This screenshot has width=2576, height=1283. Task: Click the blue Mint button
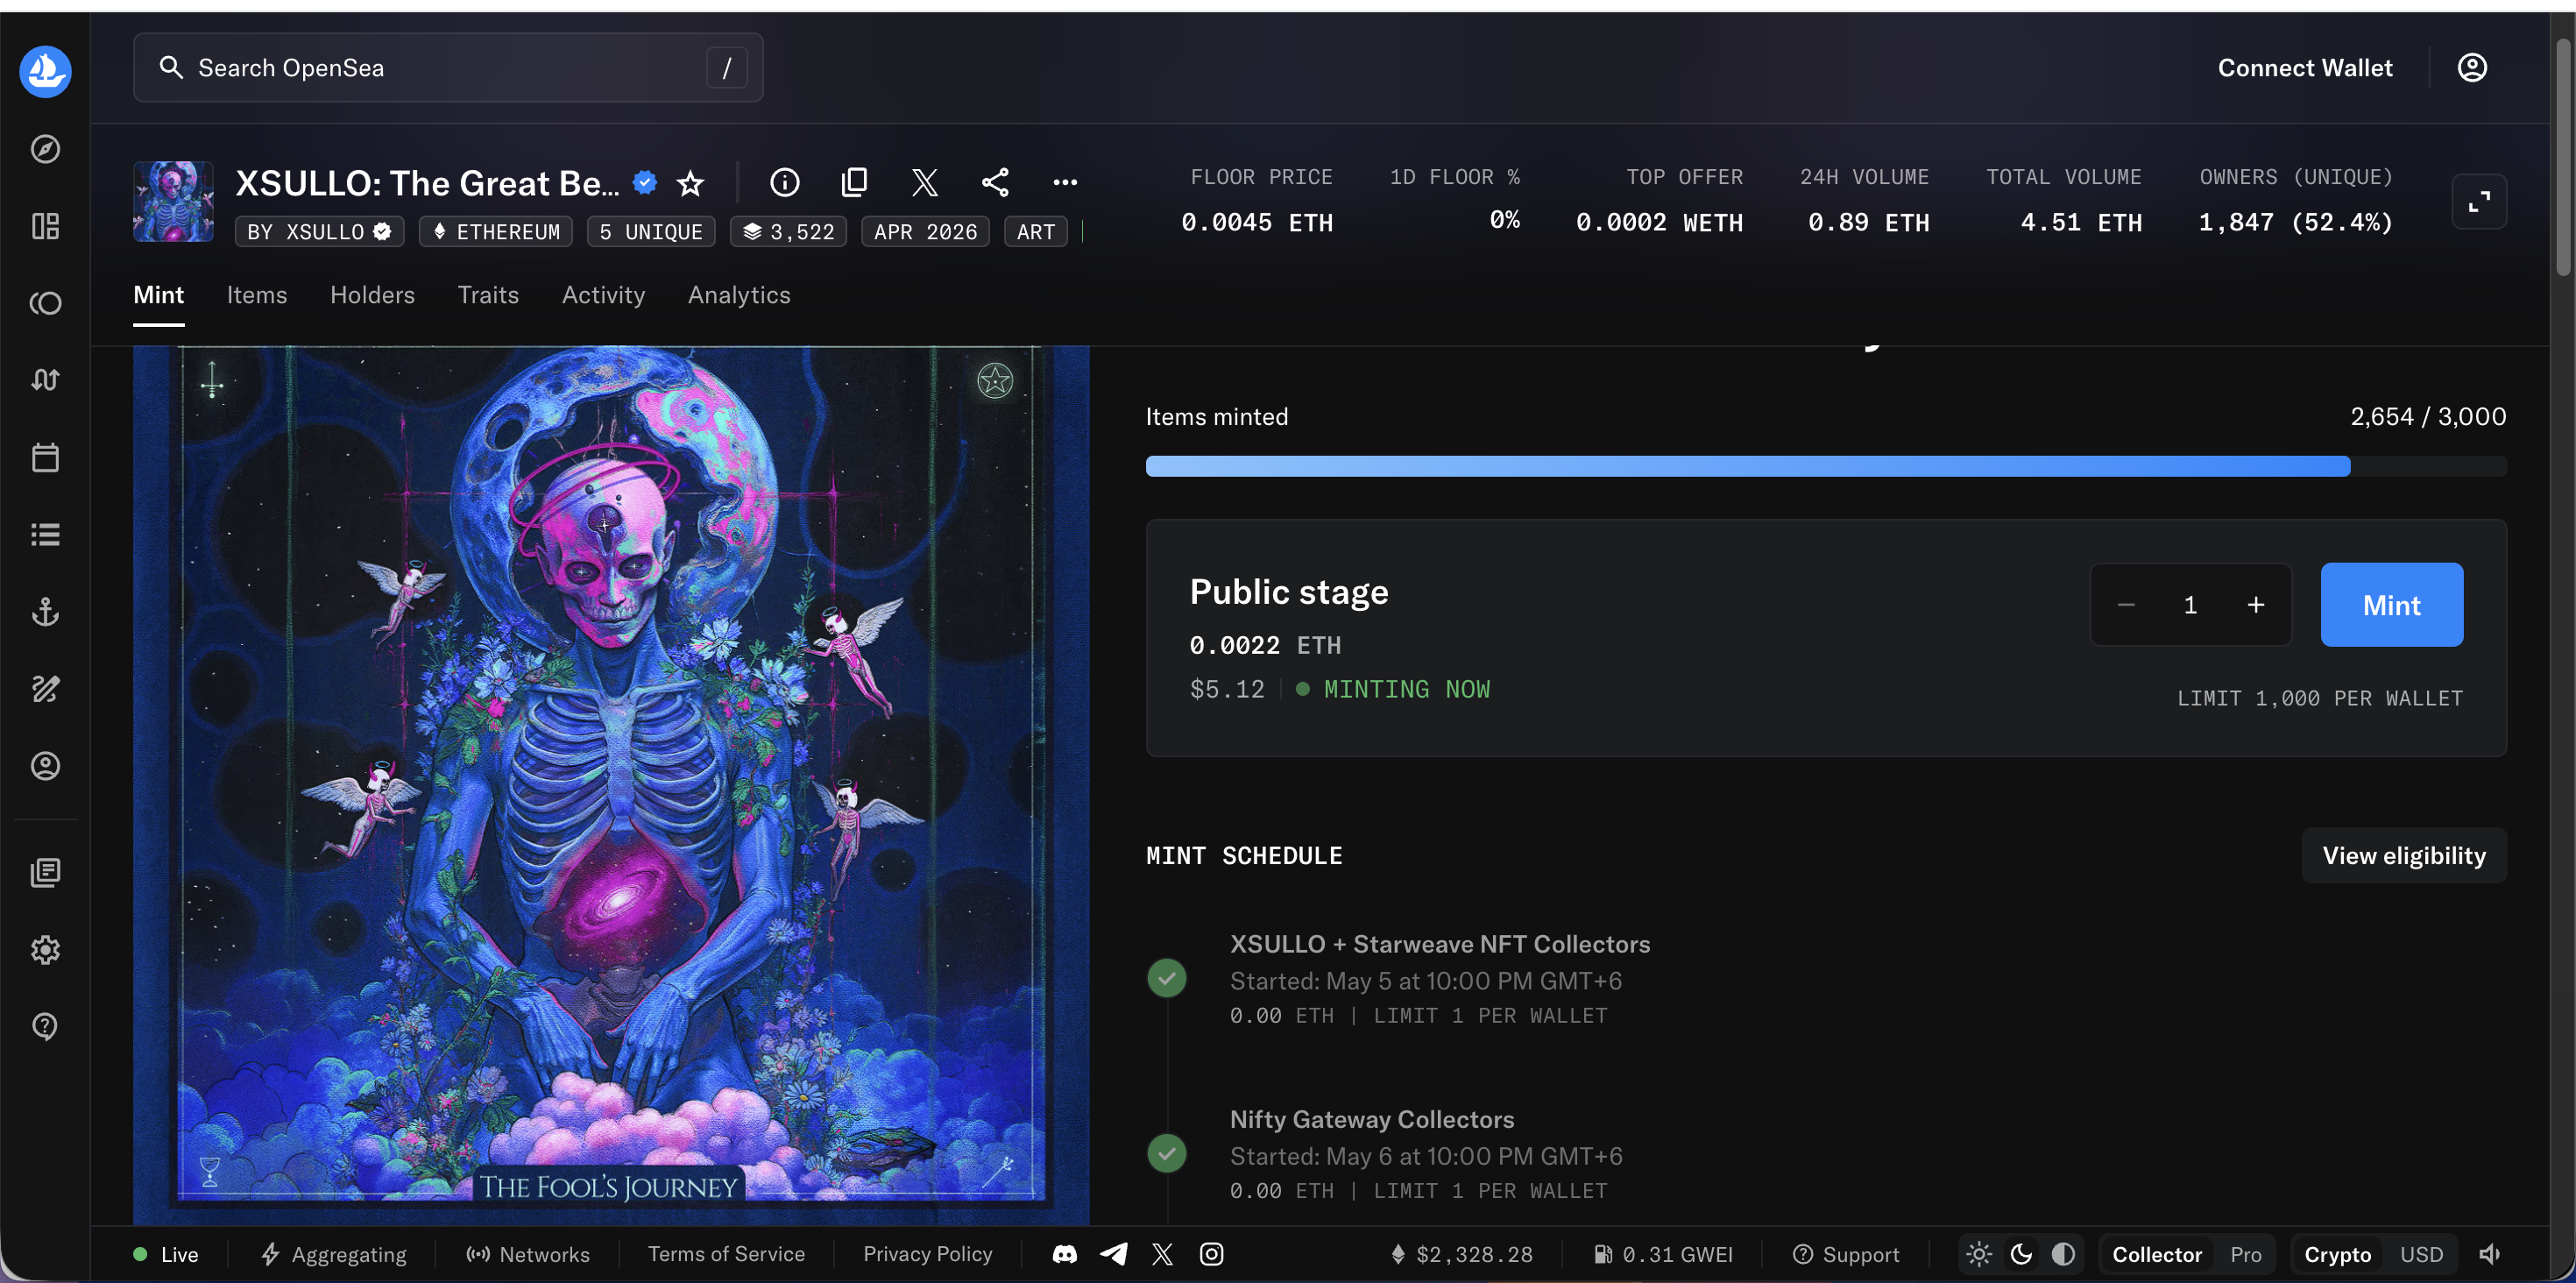click(2392, 605)
